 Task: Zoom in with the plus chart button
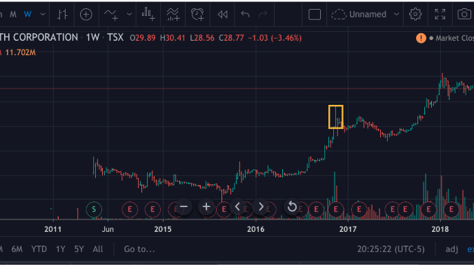tap(206, 207)
